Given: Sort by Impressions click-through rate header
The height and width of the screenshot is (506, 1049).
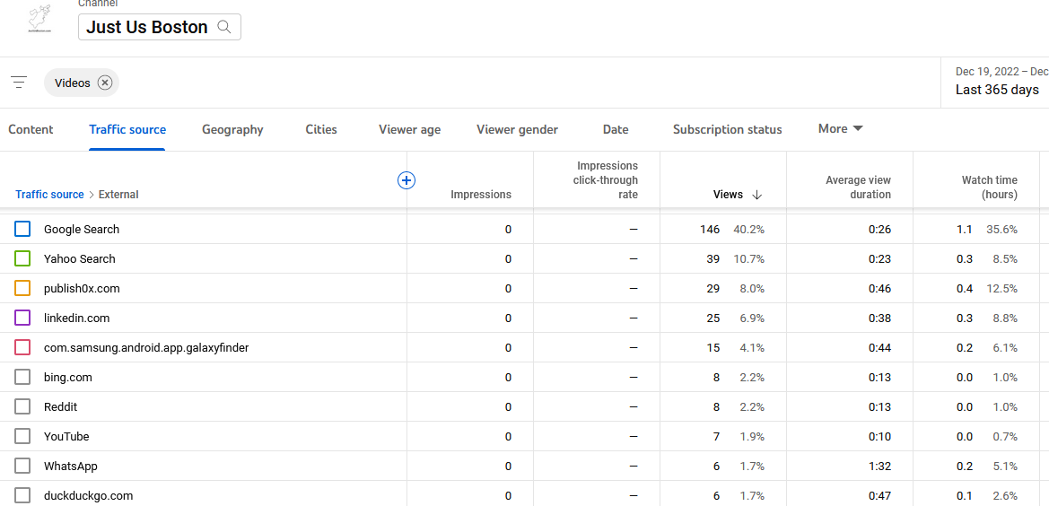Looking at the screenshot, I should pos(608,179).
